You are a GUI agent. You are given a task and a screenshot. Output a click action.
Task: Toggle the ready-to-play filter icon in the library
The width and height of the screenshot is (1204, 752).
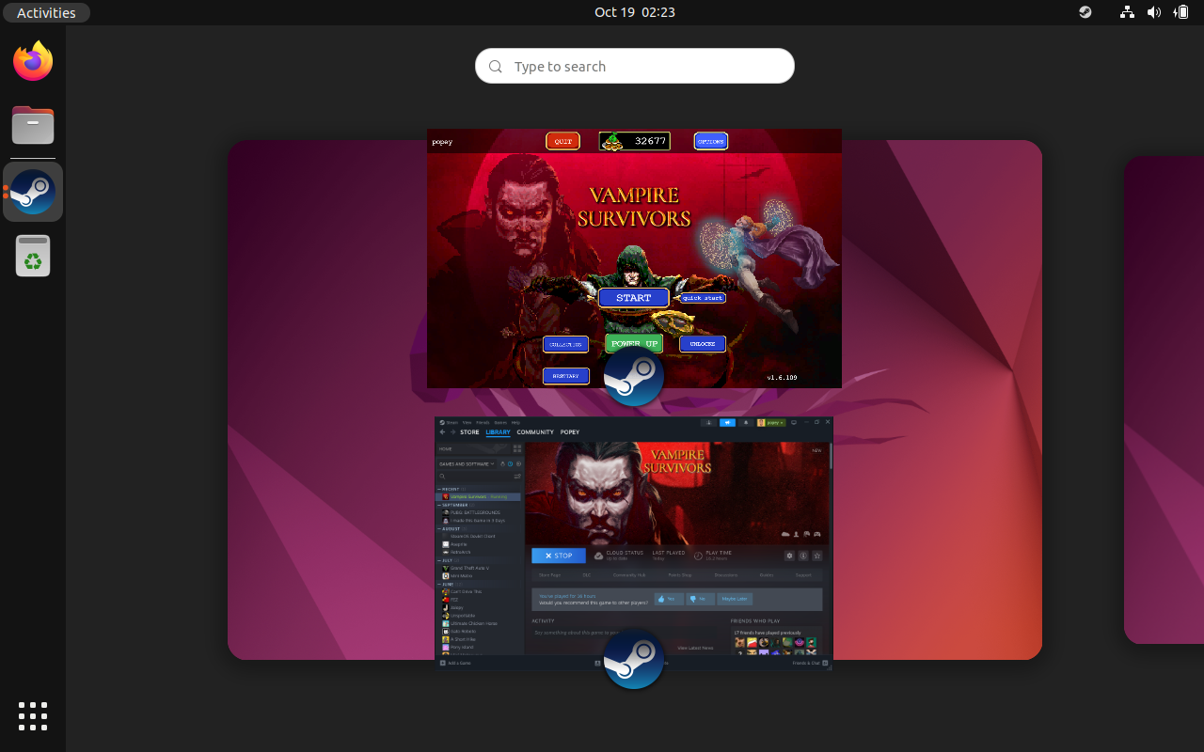pyautogui.click(x=518, y=464)
